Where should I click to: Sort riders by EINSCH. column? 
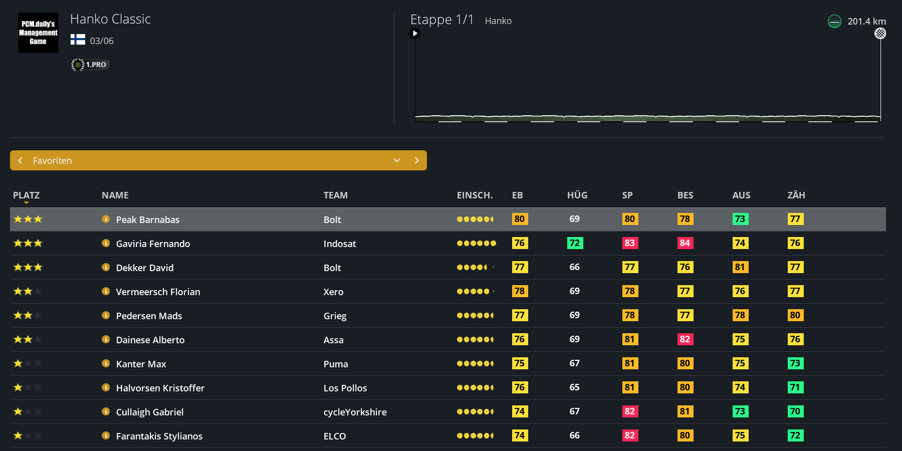pos(475,195)
